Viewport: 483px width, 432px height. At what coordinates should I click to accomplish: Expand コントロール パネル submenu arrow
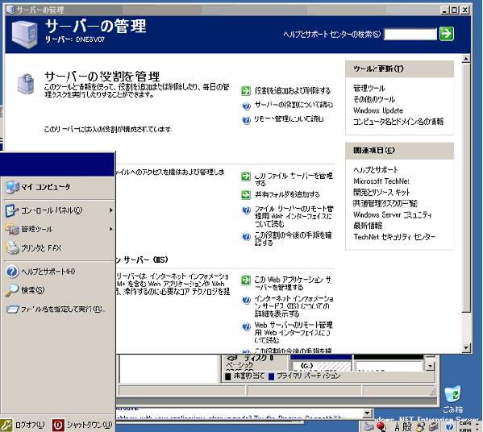pyautogui.click(x=111, y=210)
